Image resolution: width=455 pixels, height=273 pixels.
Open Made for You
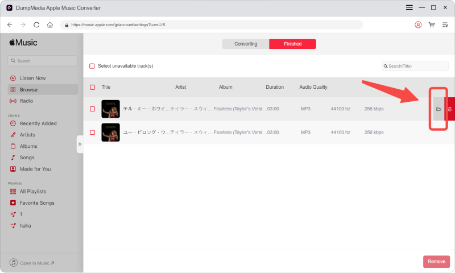click(x=43, y=169)
